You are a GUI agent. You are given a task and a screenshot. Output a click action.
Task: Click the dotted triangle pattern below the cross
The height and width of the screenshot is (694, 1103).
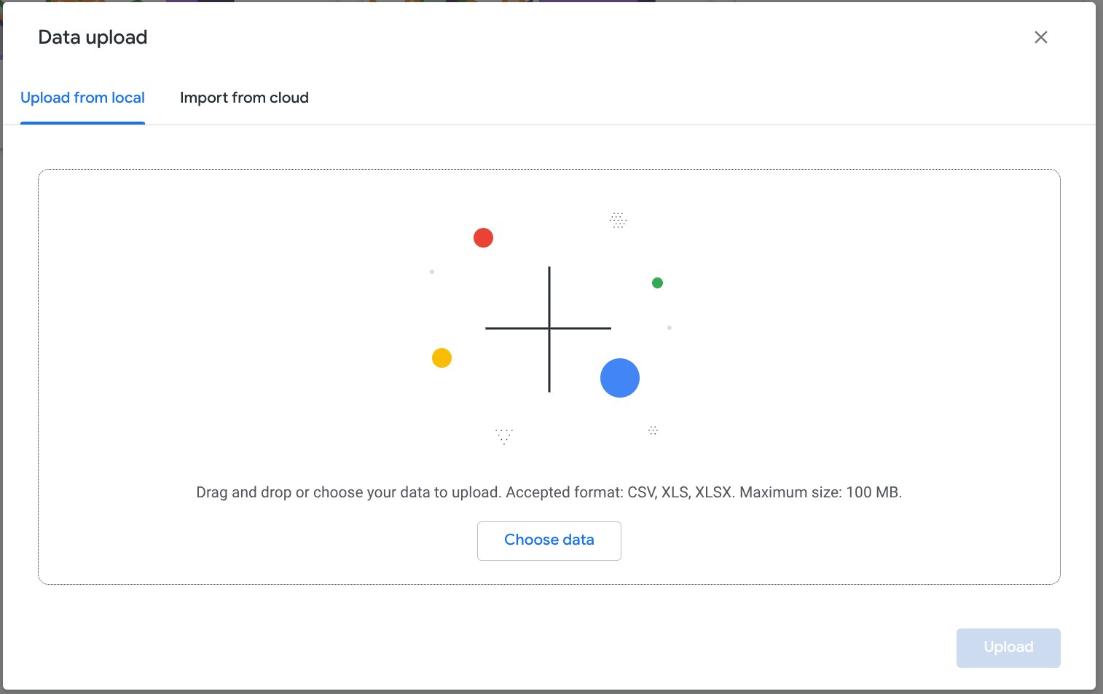click(503, 434)
